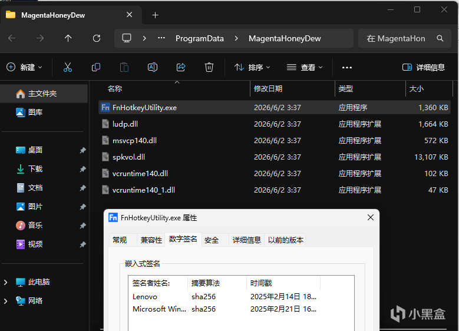Screen dimensions: 459x331
Task: Click the ludp.dll file icon
Action: [105, 124]
